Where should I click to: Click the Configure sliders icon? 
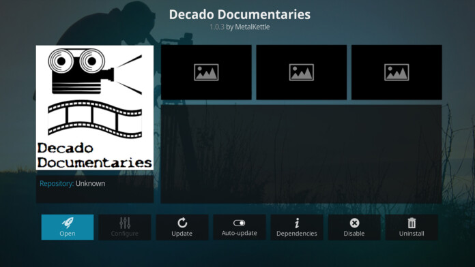[125, 223]
